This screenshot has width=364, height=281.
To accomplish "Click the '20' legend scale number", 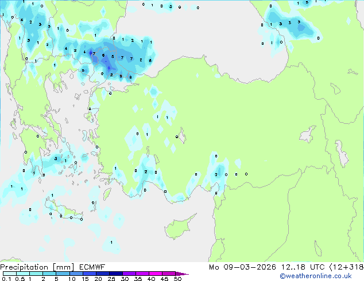I will point(98,279).
